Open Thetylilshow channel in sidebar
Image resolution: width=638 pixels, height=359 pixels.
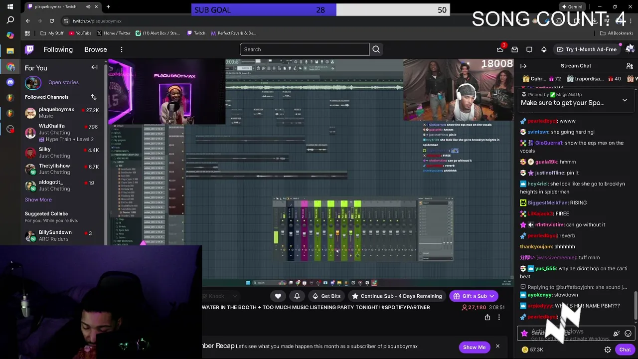coord(62,169)
